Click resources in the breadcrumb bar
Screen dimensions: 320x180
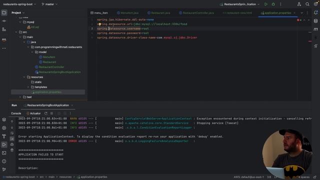coord(65,177)
